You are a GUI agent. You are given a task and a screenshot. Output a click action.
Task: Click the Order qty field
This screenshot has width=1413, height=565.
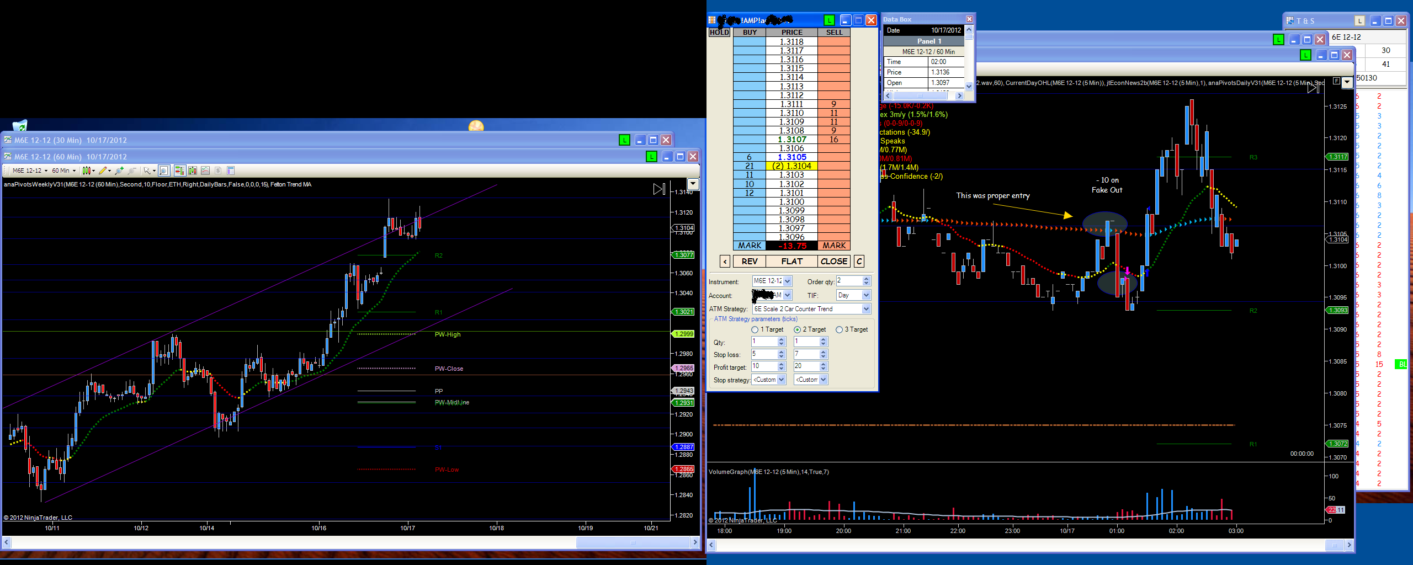849,281
